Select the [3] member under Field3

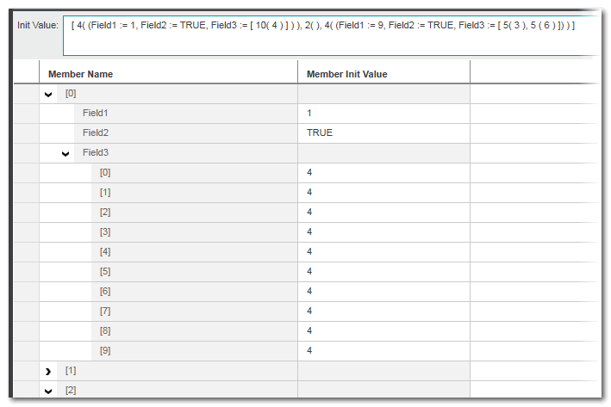coord(105,232)
